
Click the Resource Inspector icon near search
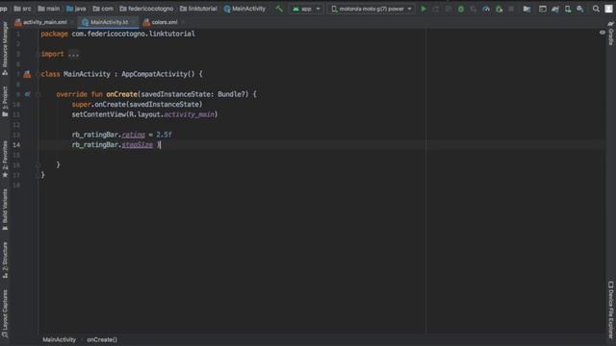click(543, 9)
